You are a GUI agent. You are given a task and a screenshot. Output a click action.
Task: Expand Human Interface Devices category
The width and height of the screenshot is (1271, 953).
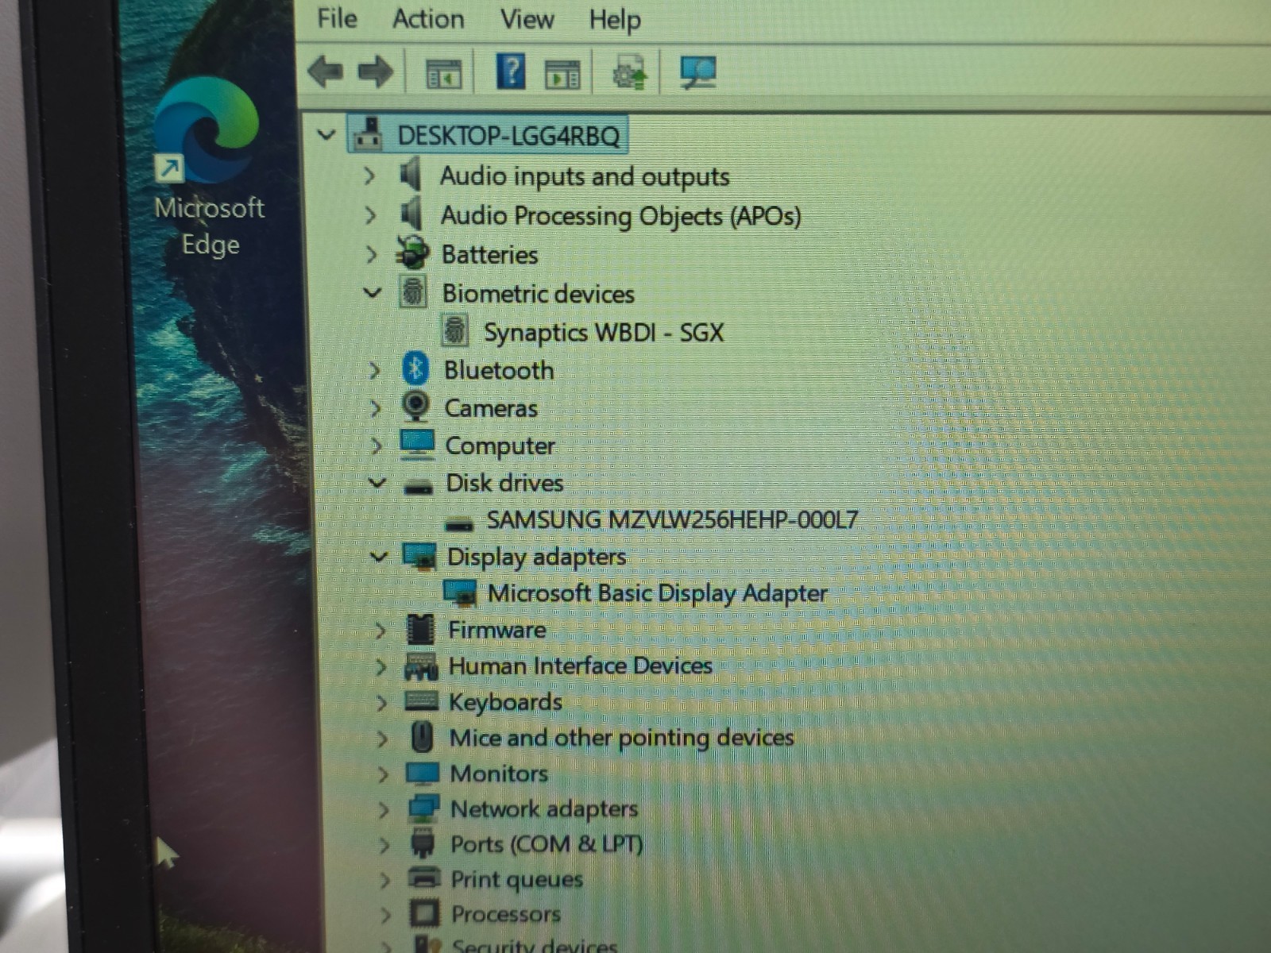click(381, 666)
